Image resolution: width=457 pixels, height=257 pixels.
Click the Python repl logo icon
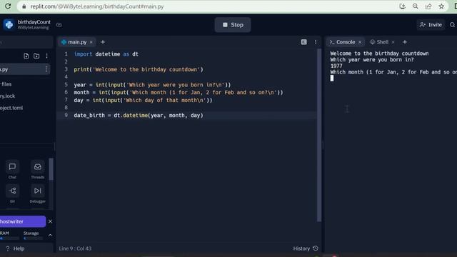[x=9, y=25]
